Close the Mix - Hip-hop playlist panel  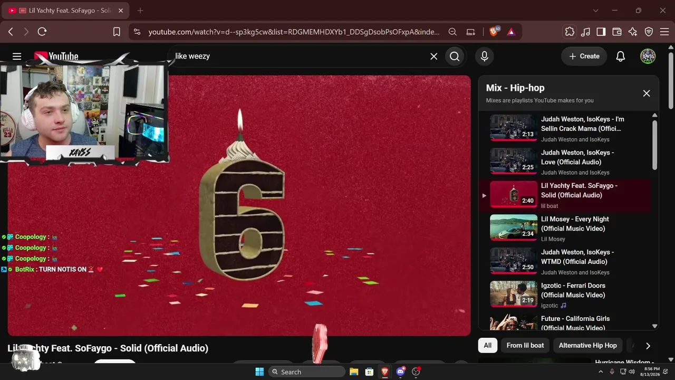pos(647,93)
